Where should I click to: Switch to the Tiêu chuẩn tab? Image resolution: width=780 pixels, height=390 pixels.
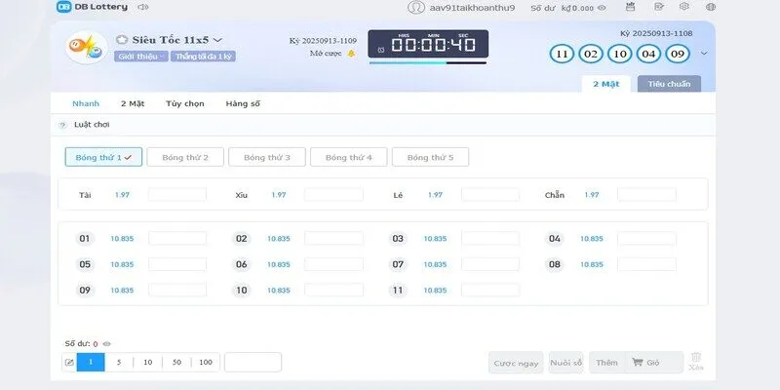[x=669, y=84]
